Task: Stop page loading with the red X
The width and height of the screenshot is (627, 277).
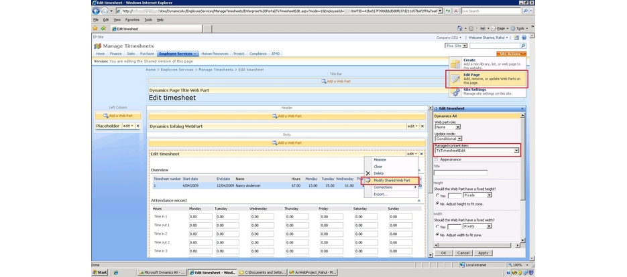Action: tap(456, 11)
